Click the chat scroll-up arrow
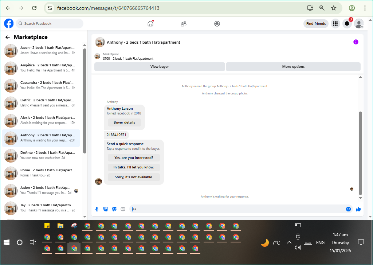The image size is (373, 265). [x=360, y=77]
